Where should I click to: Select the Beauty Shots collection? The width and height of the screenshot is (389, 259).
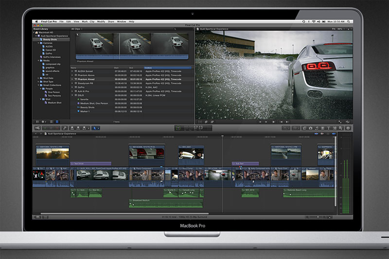(52, 39)
